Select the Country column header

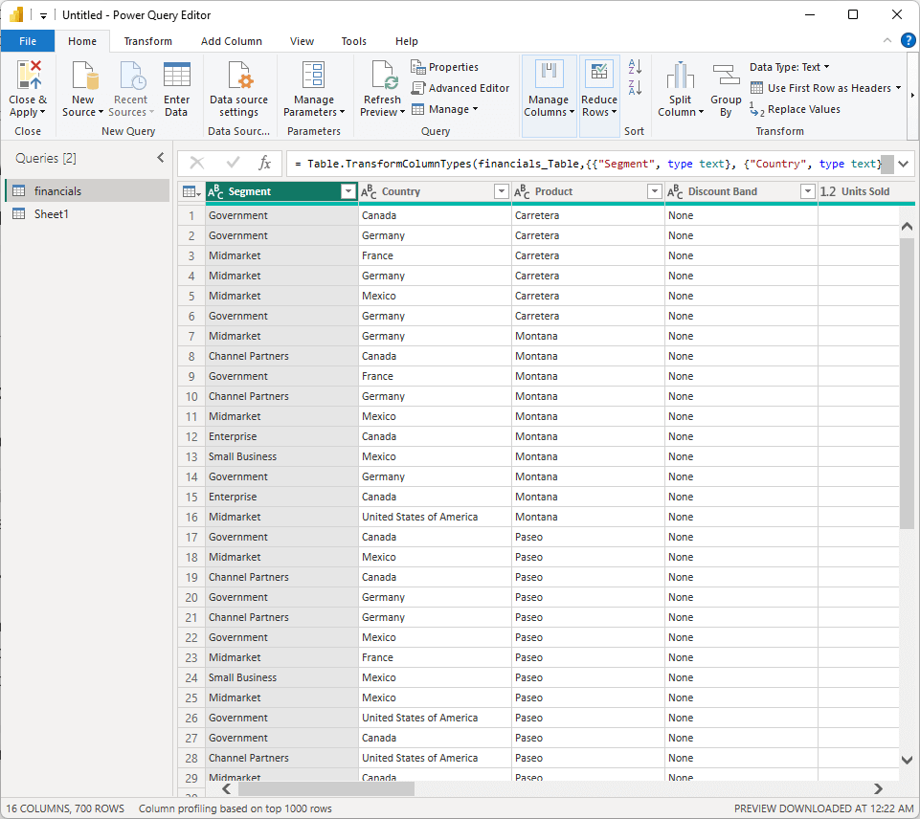435,191
